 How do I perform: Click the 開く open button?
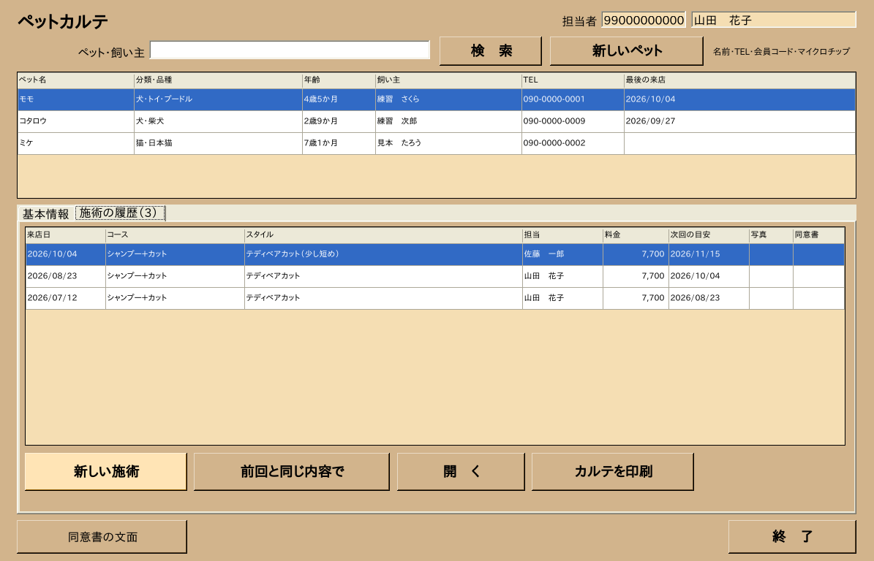pos(461,471)
